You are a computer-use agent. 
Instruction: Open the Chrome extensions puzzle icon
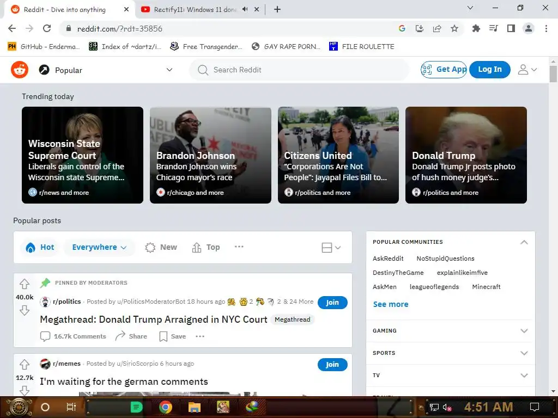tap(476, 28)
